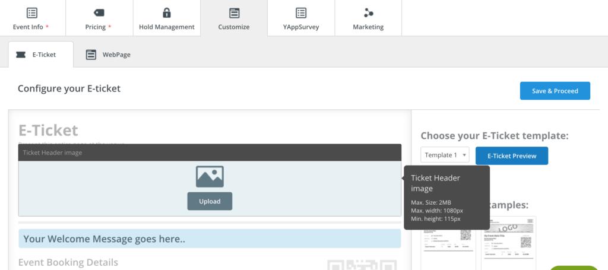Screen dimensions: 608x270
Task: Click the Event Info list icon
Action: [x=32, y=13]
